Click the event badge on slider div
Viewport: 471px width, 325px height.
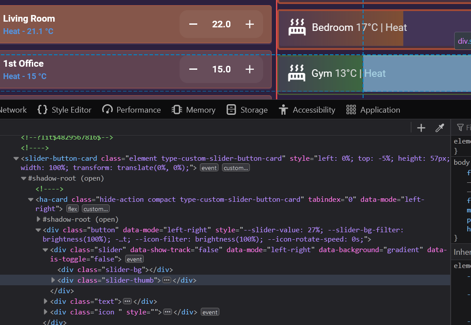click(x=134, y=259)
